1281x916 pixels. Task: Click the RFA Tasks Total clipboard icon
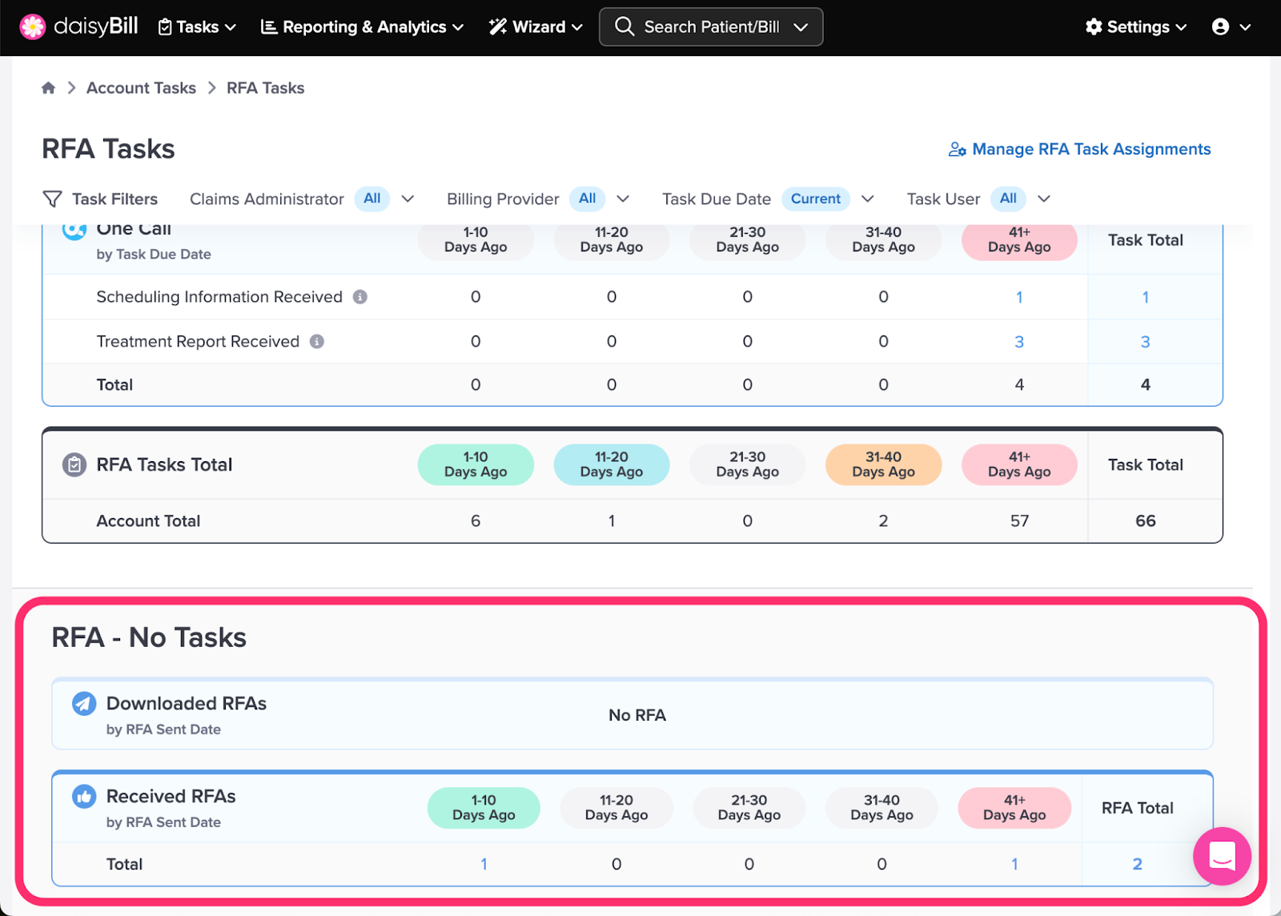point(74,464)
